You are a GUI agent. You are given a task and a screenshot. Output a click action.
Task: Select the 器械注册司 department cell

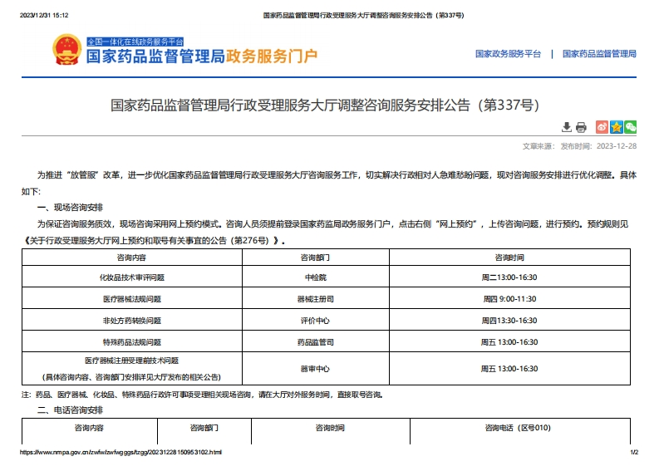[x=315, y=299]
